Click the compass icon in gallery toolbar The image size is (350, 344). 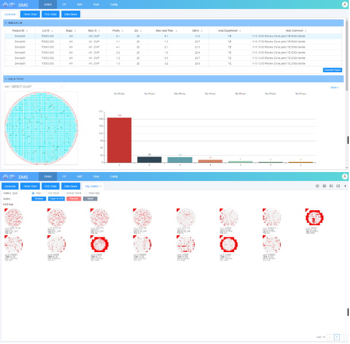click(x=317, y=186)
